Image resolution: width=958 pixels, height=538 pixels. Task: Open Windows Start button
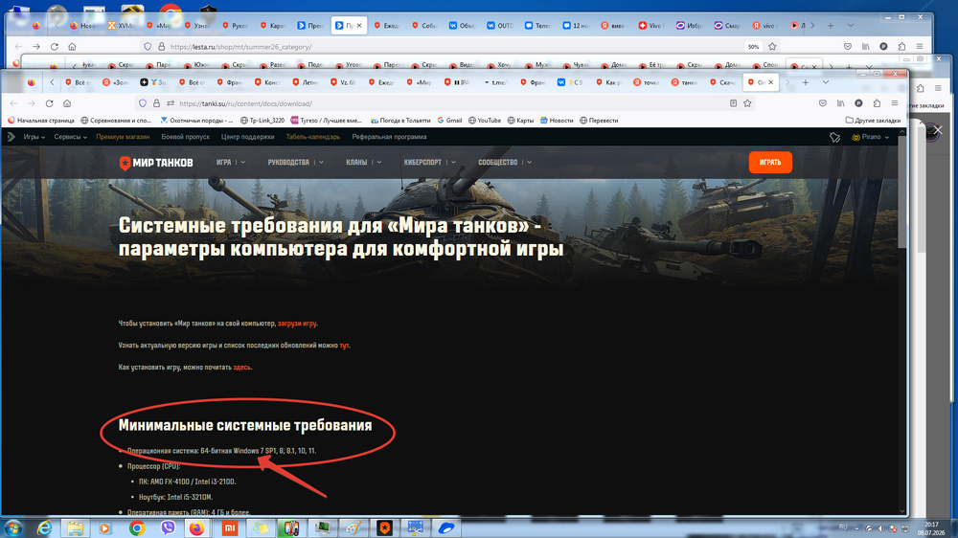(12, 528)
